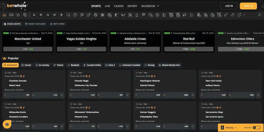Image resolution: width=264 pixels, height=132 pixels.
Task: Select the Dota 2 popular tab
Action: (x=110, y=65)
